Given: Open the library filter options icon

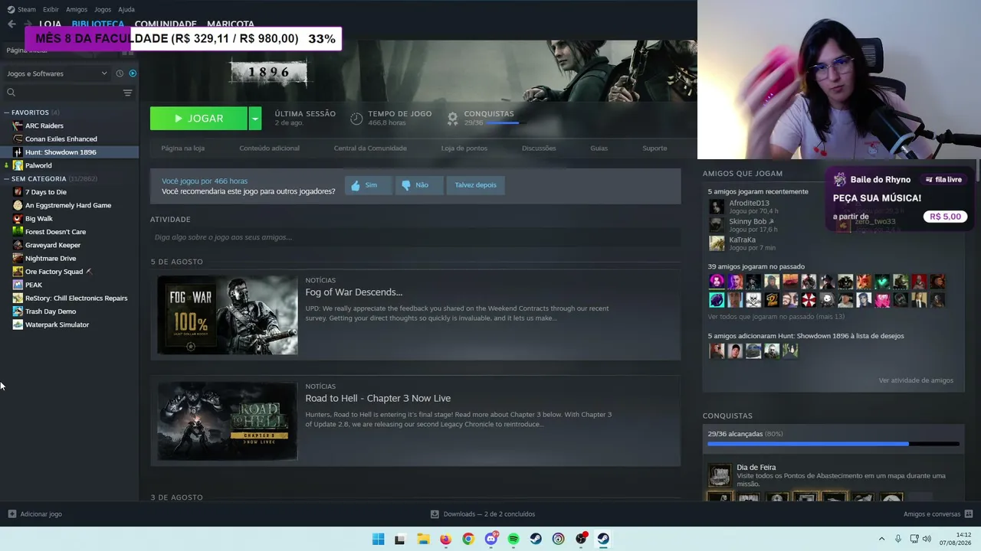Looking at the screenshot, I should 127,93.
